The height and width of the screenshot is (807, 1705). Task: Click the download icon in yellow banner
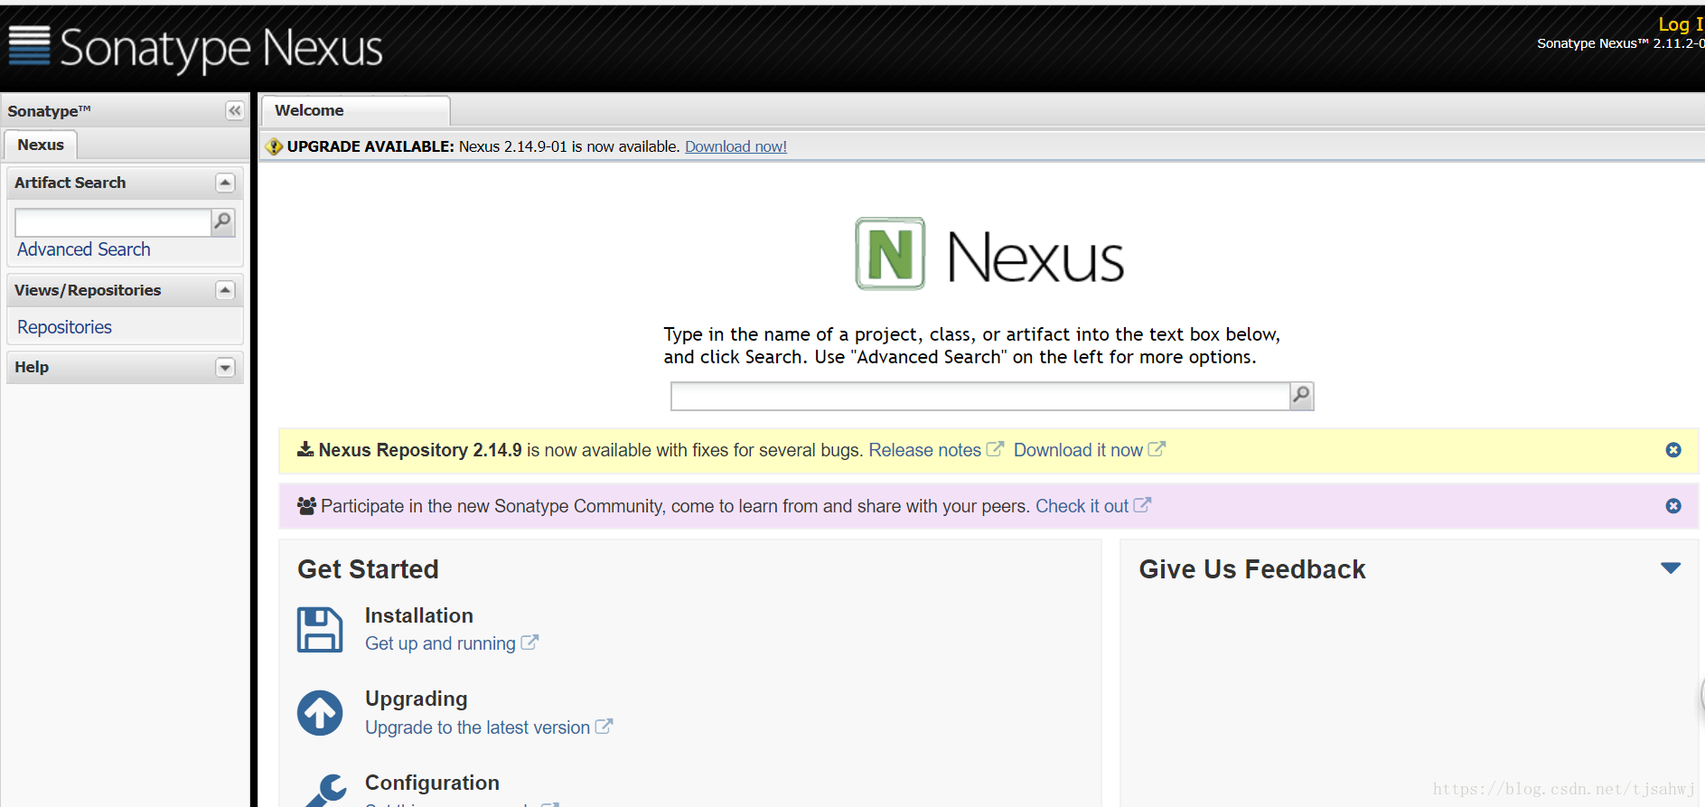tap(305, 449)
